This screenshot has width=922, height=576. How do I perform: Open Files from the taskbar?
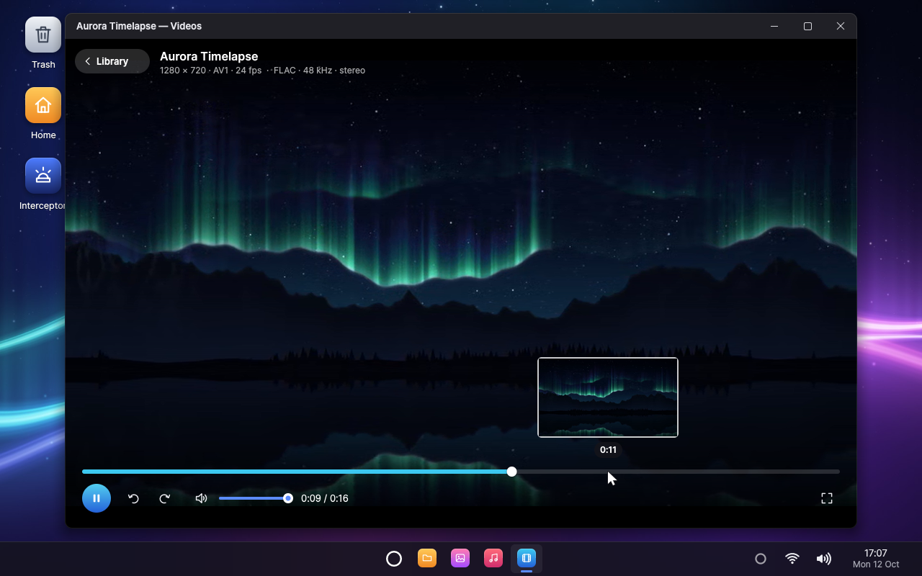[427, 559]
